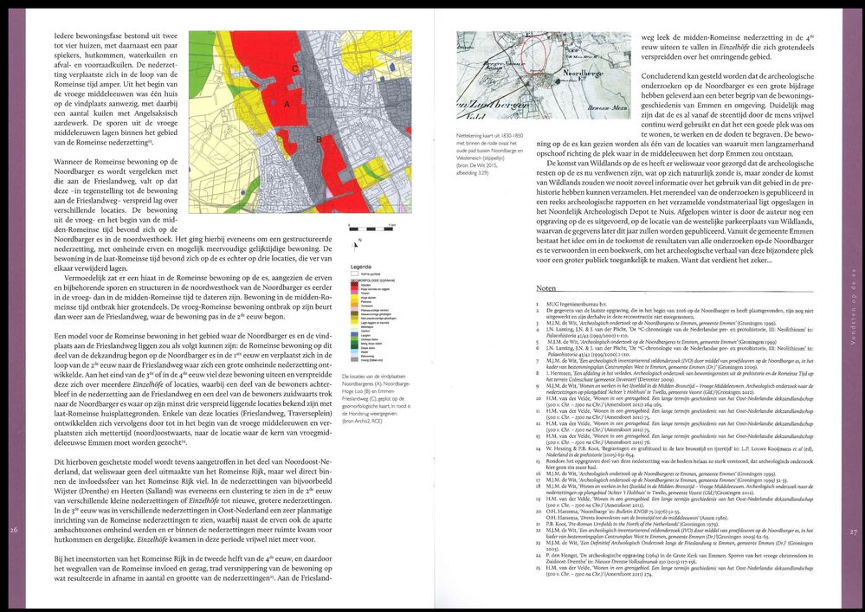Click the Noordbarge label on the old map

pyautogui.click(x=583, y=72)
